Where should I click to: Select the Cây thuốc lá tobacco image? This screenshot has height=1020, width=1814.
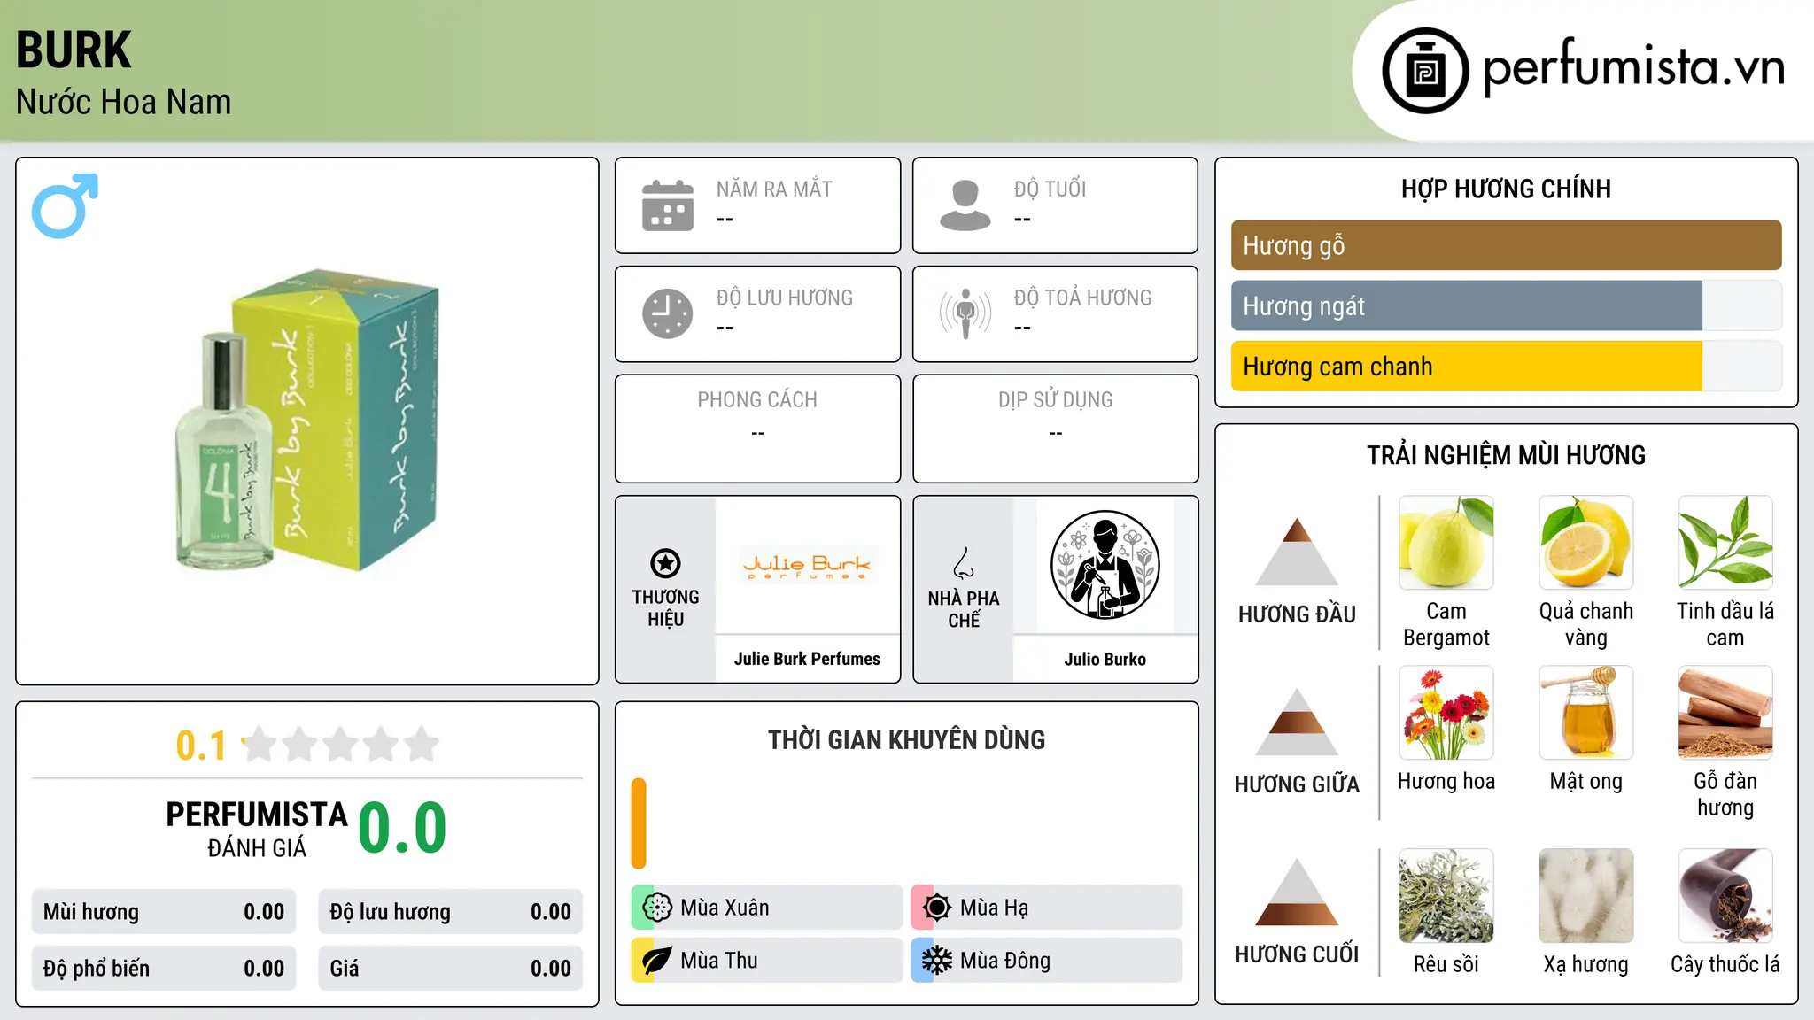pyautogui.click(x=1725, y=896)
